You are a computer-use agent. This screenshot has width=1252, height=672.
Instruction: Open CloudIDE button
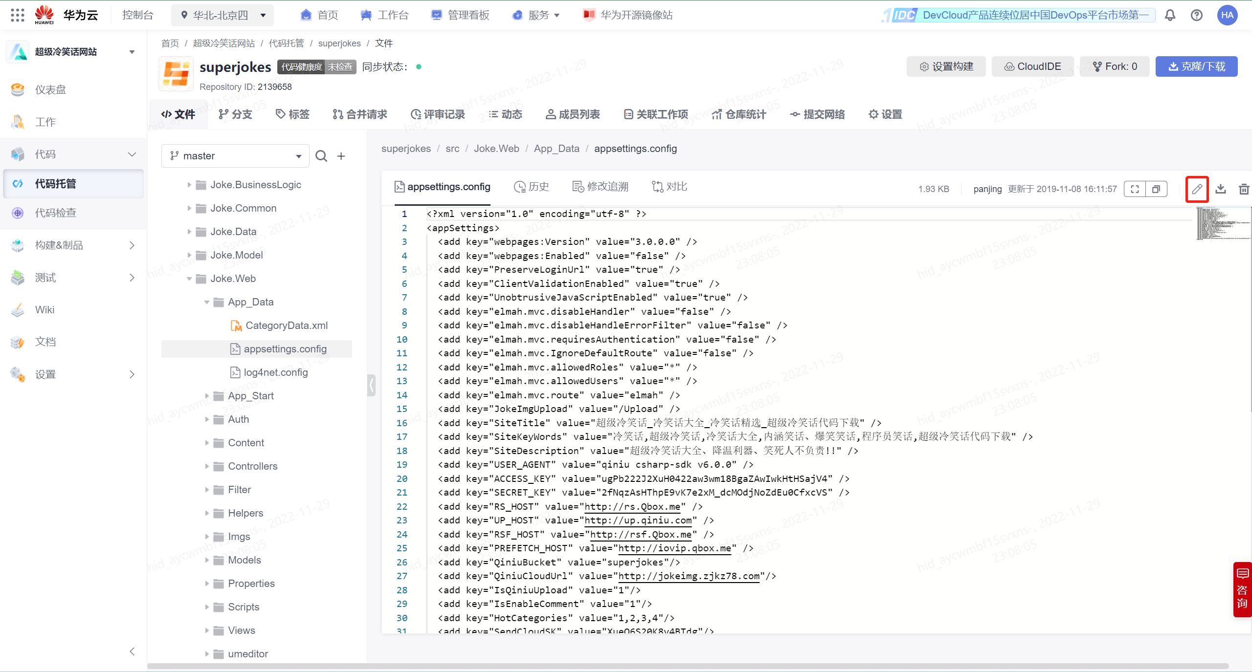1032,66
